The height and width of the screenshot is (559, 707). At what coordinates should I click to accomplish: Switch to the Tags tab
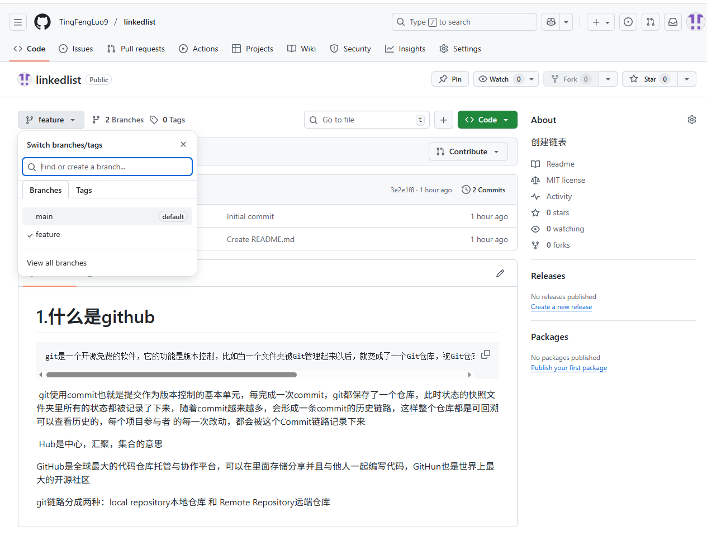[84, 190]
